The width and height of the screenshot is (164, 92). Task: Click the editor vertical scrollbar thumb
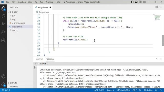[x=163, y=40]
